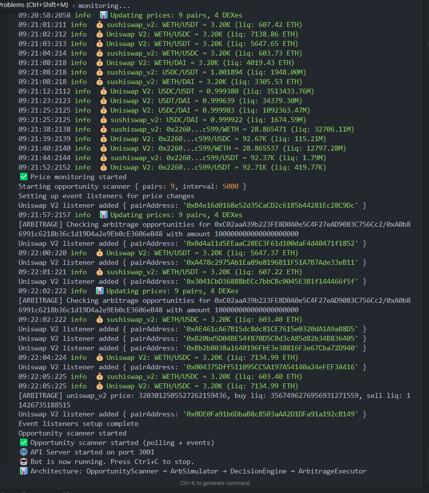Click 'ArbSimulator' in the Architecture line
The height and width of the screenshot is (493, 429).
coord(194,471)
